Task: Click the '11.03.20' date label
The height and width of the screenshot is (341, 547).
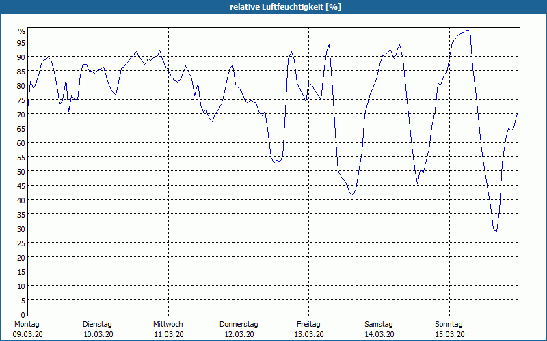Action: 169,334
